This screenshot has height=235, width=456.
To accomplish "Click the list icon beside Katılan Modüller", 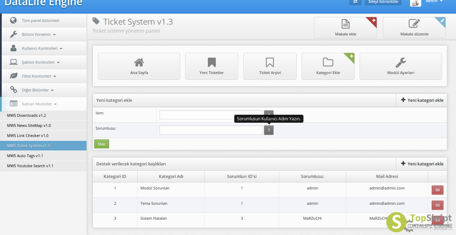I will click(14, 104).
